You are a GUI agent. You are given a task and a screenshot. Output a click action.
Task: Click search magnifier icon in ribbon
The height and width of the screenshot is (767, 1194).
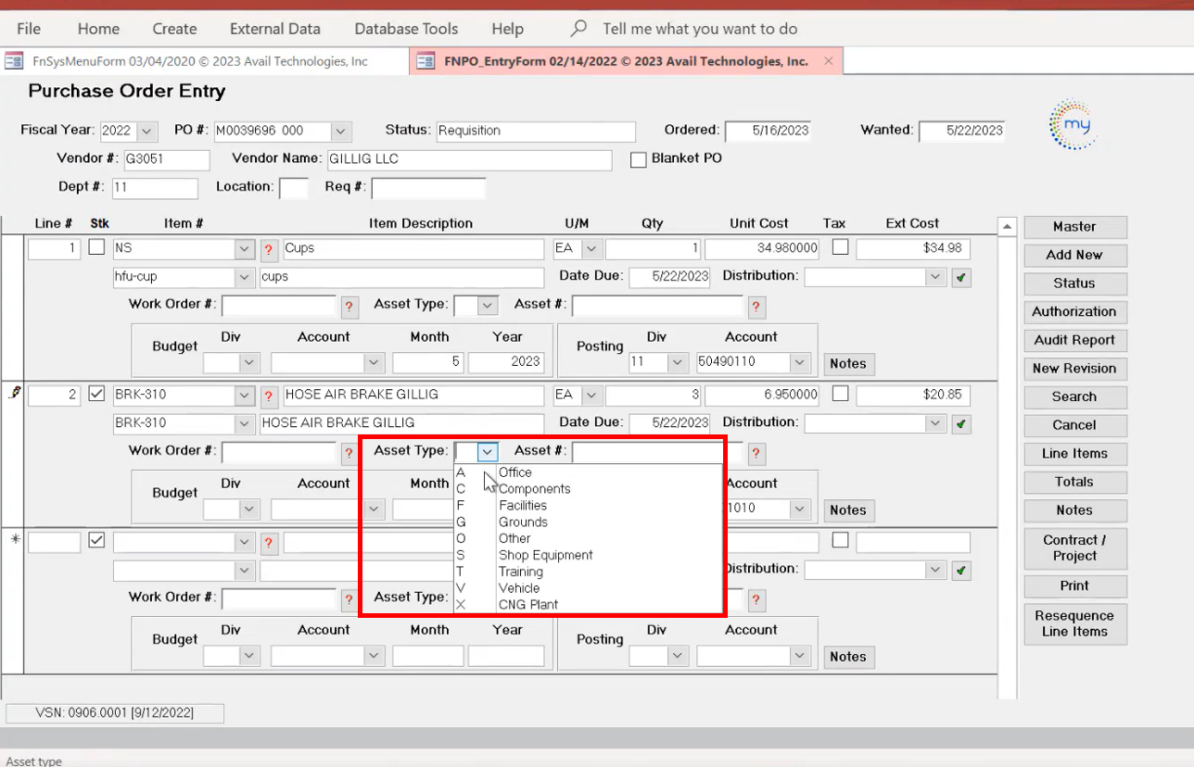tap(579, 29)
